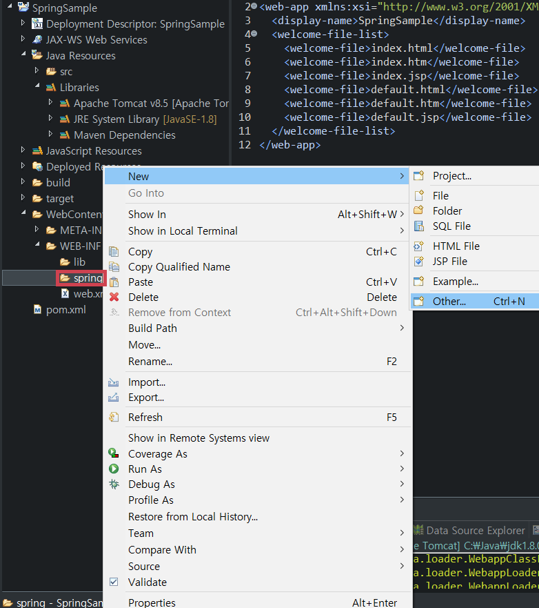Collapse the Java Resources node
This screenshot has height=608, width=539.
pyautogui.click(x=24, y=54)
